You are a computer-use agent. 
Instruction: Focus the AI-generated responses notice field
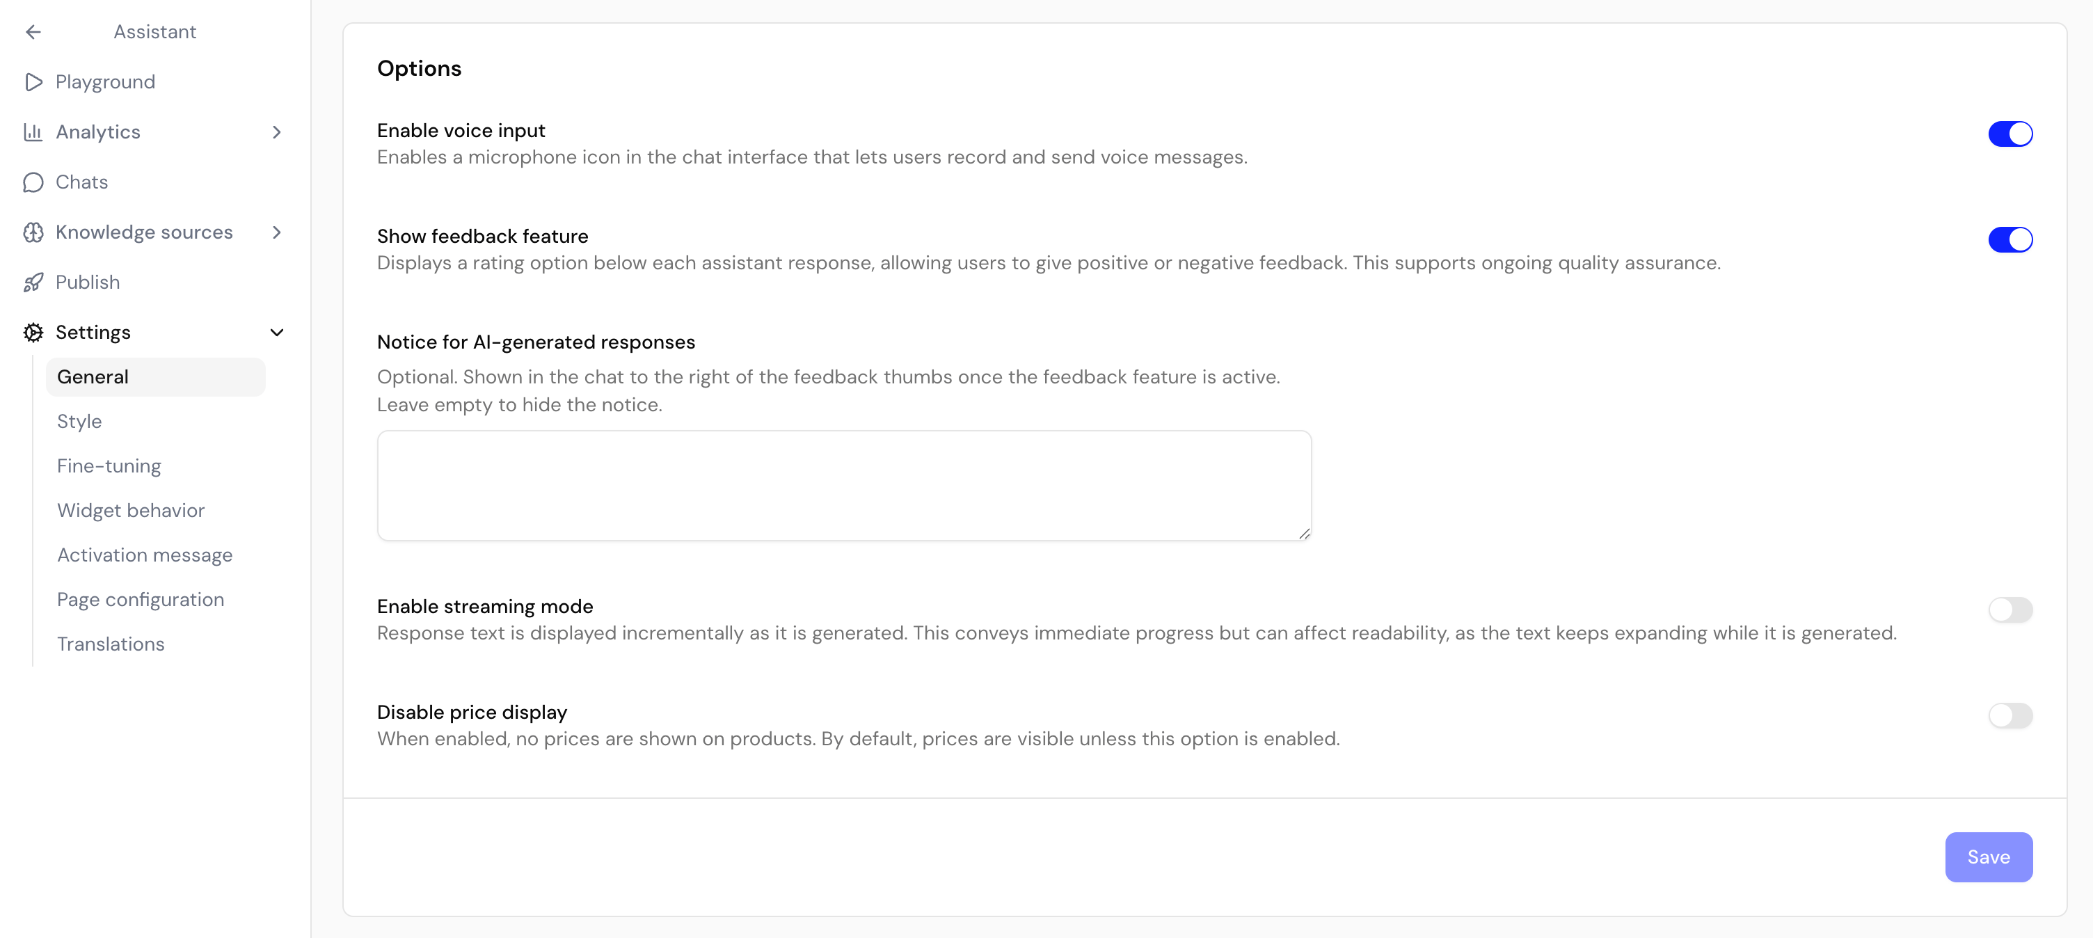pos(844,485)
